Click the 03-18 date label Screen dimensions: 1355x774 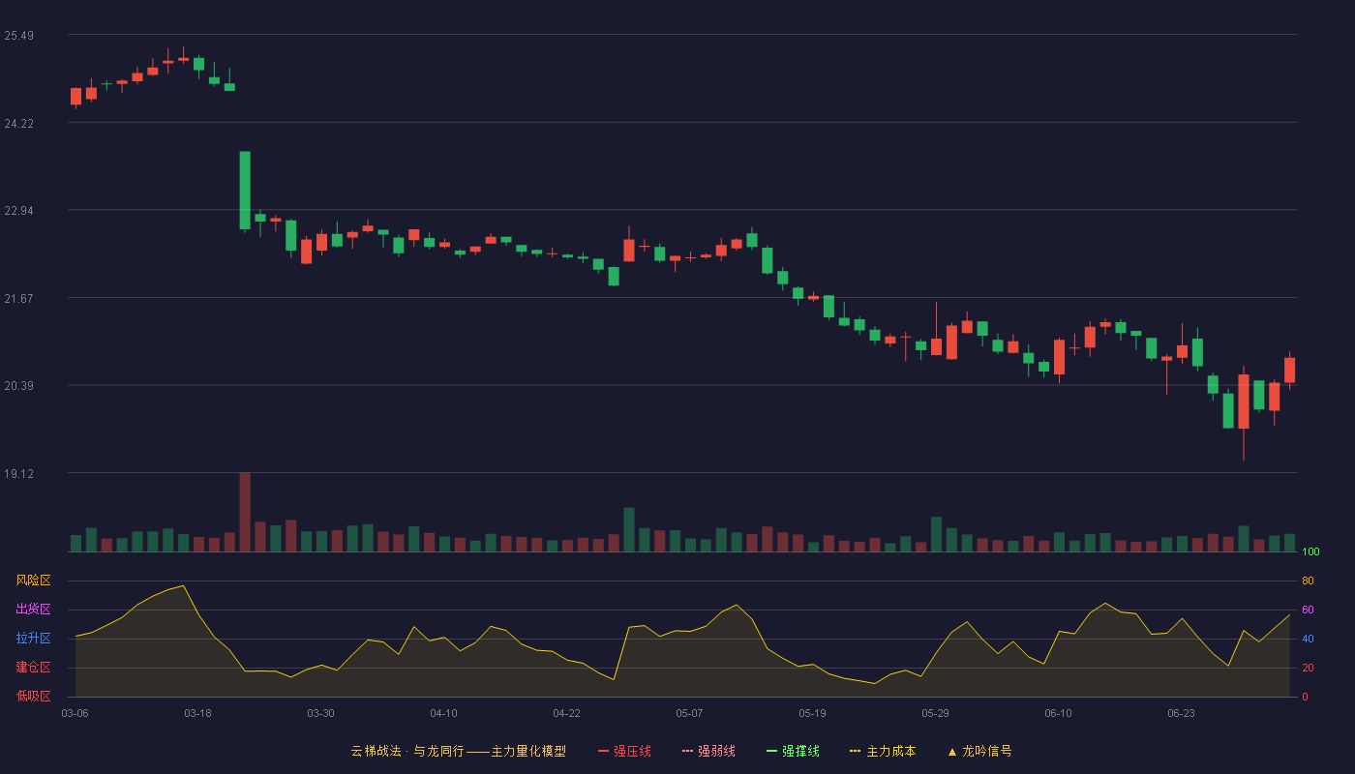(197, 713)
